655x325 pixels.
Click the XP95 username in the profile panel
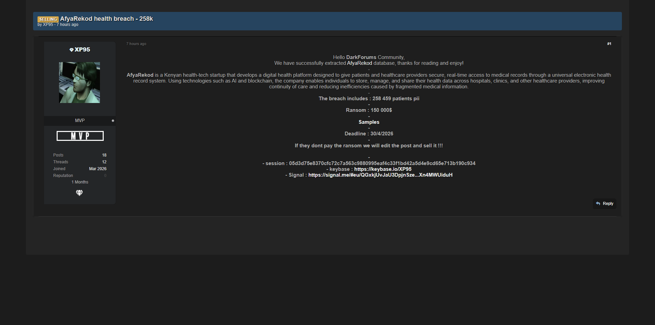click(82, 50)
